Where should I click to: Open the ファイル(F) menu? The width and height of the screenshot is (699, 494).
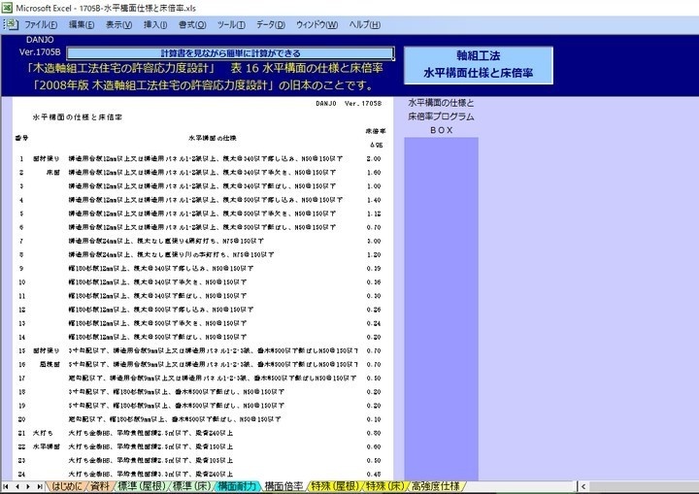41,25
